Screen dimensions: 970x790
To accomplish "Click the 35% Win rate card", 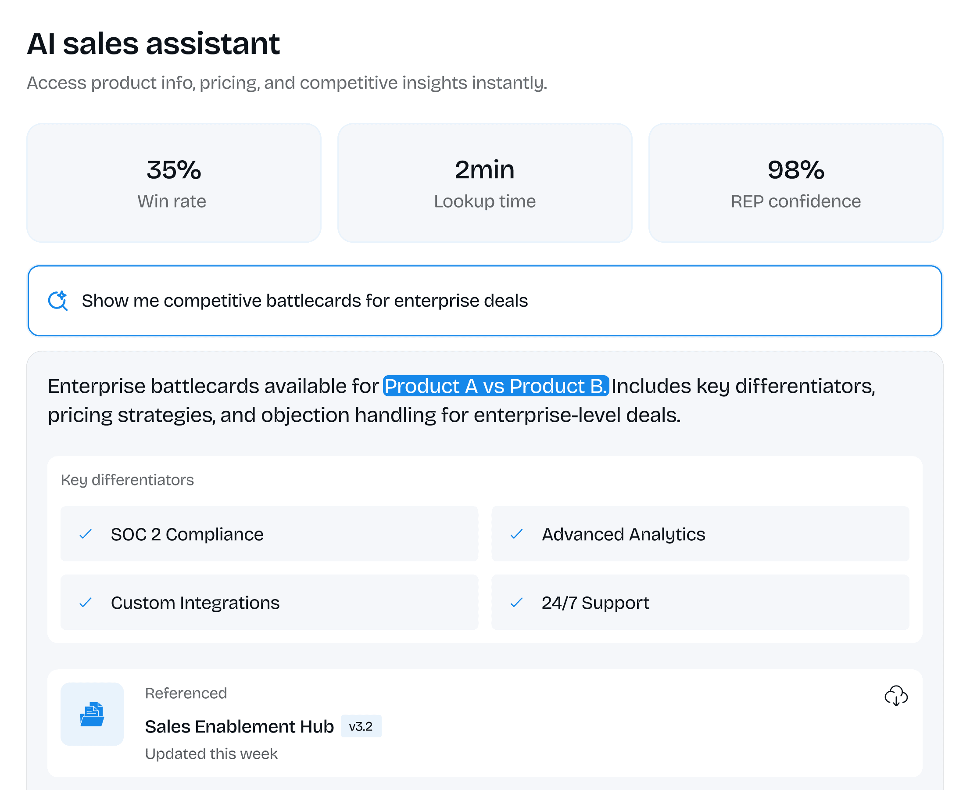I will 174,183.
